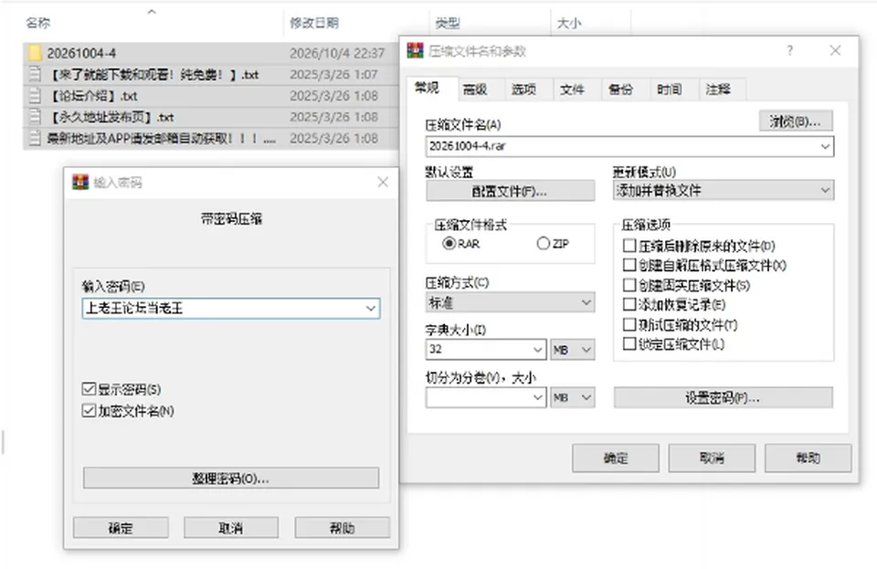Image resolution: width=877 pixels, height=569 pixels.
Task: Open the MB unit dropdown for 字典大小
Action: [x=572, y=350]
